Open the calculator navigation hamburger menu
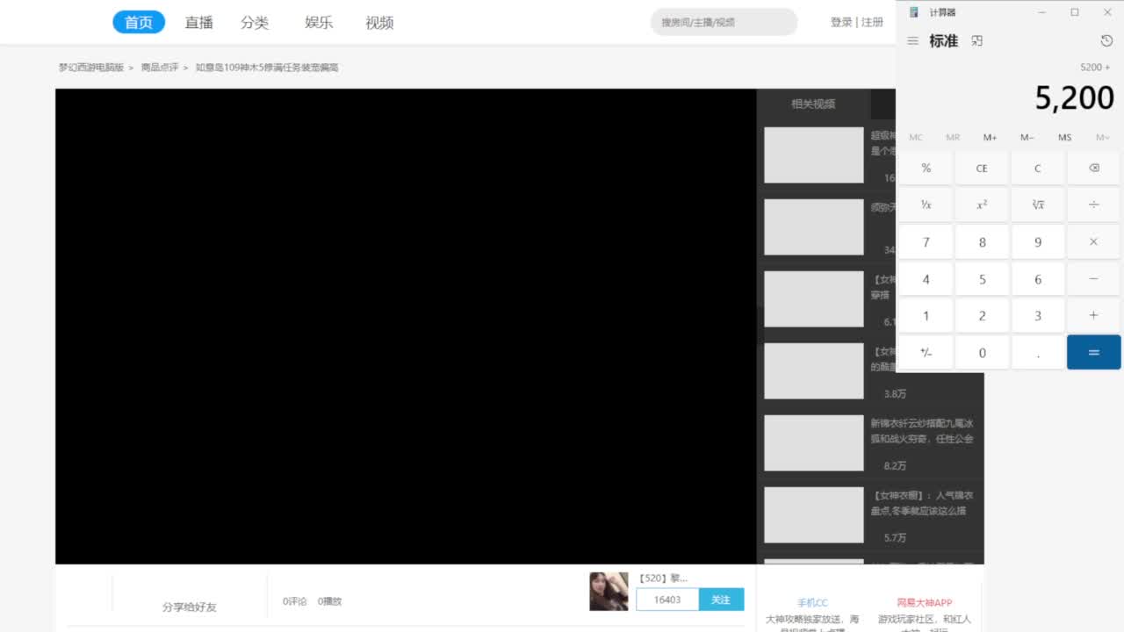Viewport: 1124px width, 632px height. click(x=912, y=41)
